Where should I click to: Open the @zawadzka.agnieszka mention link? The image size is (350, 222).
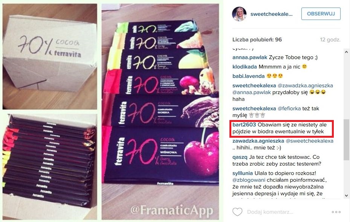coord(305,85)
